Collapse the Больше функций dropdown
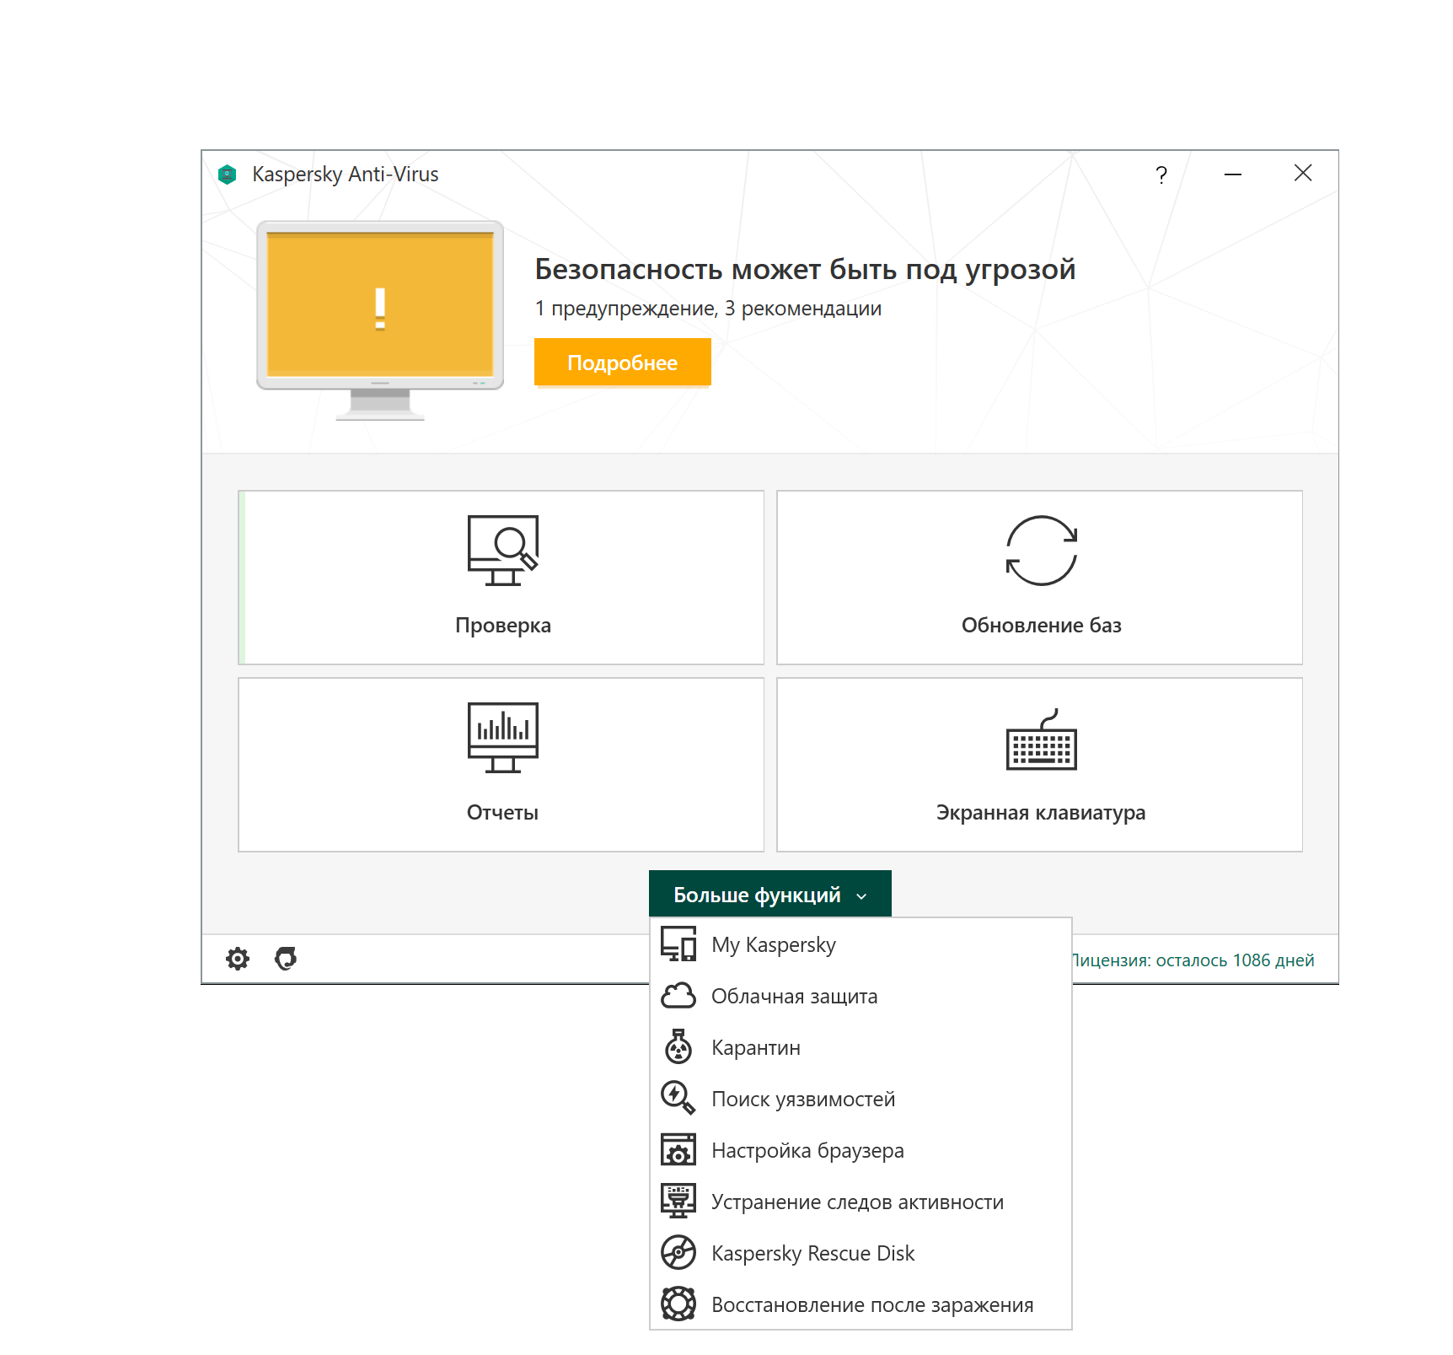The image size is (1453, 1355). [770, 894]
